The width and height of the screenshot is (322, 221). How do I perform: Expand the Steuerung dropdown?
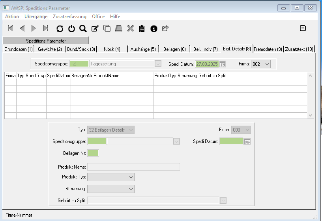coord(110,189)
